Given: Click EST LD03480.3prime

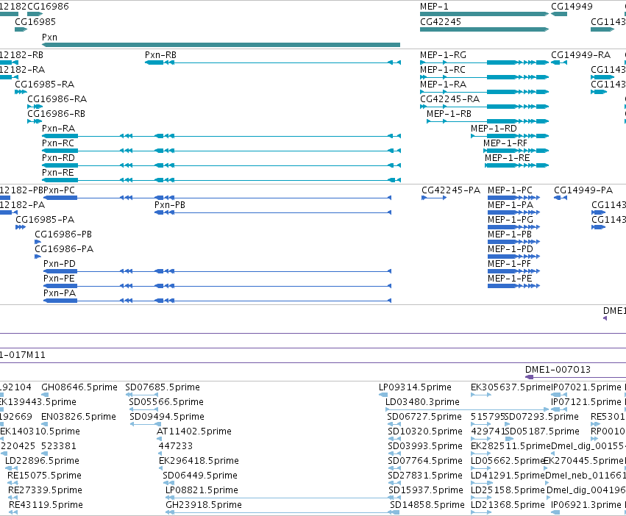Looking at the screenshot, I should [422, 402].
